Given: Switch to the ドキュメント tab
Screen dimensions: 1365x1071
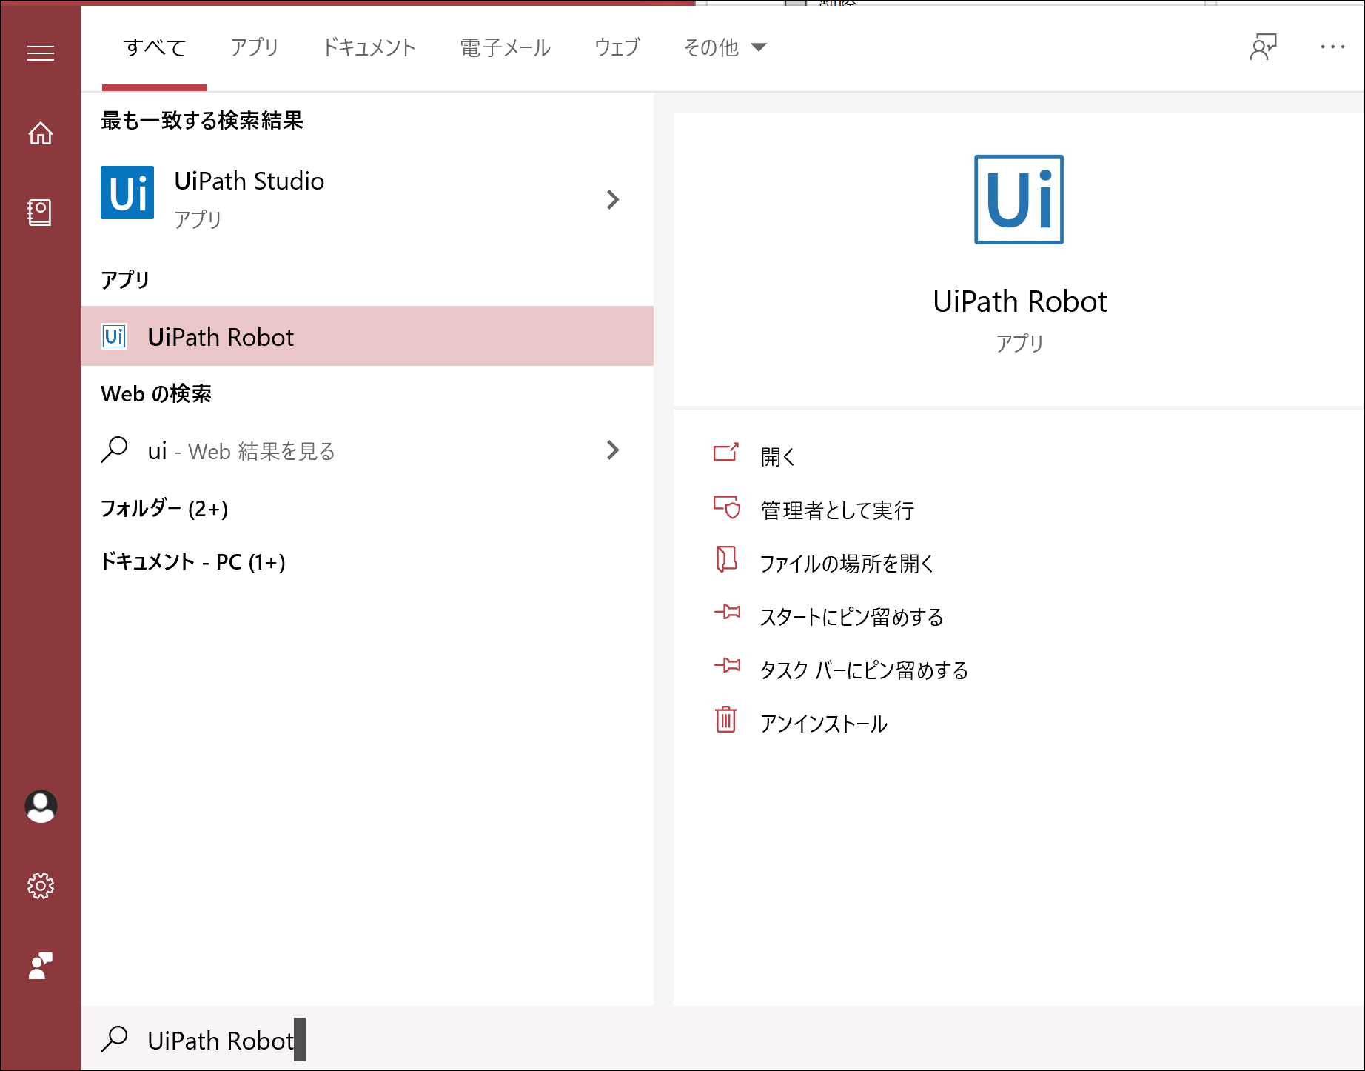Looking at the screenshot, I should tap(369, 47).
